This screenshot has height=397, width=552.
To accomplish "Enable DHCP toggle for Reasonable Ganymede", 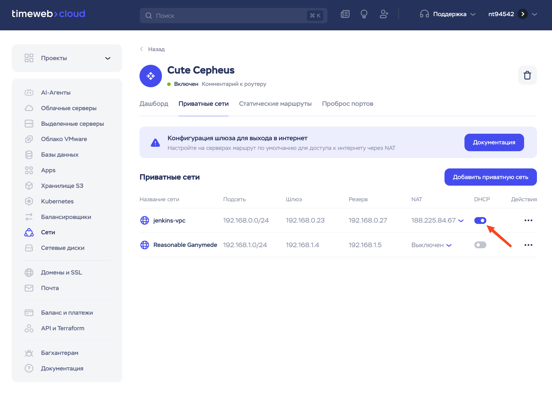I will point(480,245).
